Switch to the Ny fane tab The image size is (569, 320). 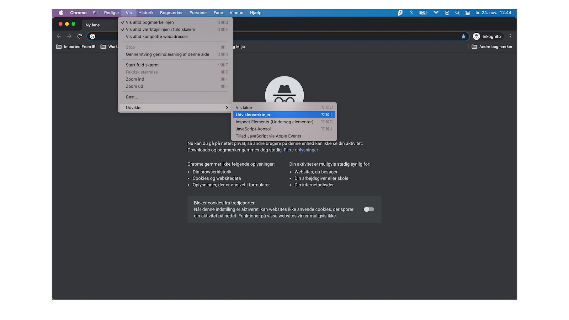click(92, 25)
